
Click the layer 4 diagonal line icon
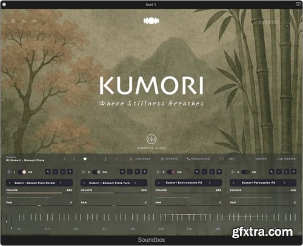[x=279, y=172]
